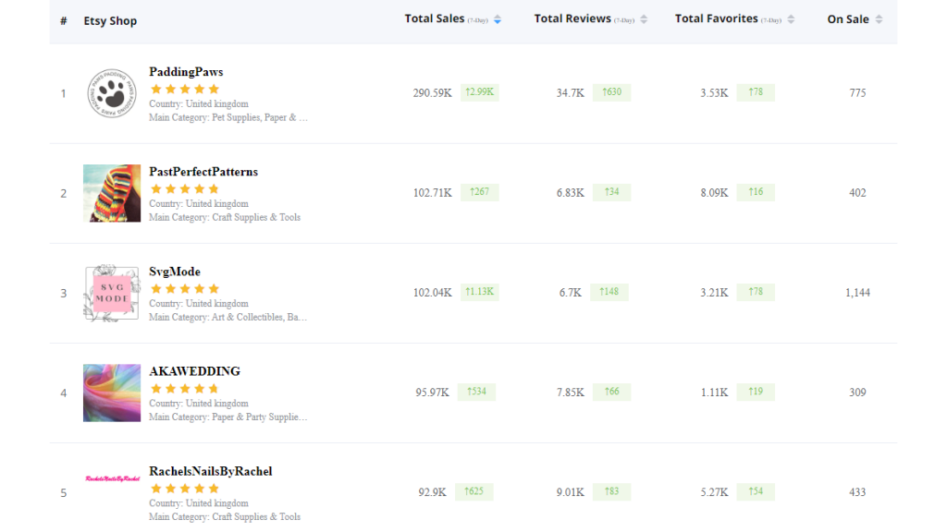Go to the AKAWEDDING shop page
This screenshot has width=947, height=532.
click(194, 371)
